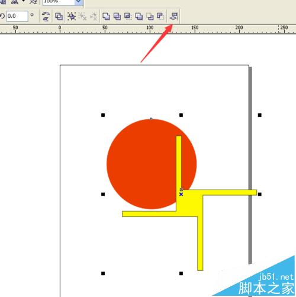The height and width of the screenshot is (297, 296).
Task: Weld the selected shapes together
Action: (106, 16)
